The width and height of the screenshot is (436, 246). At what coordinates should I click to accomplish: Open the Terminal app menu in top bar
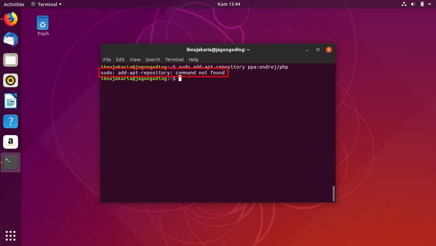tap(46, 4)
